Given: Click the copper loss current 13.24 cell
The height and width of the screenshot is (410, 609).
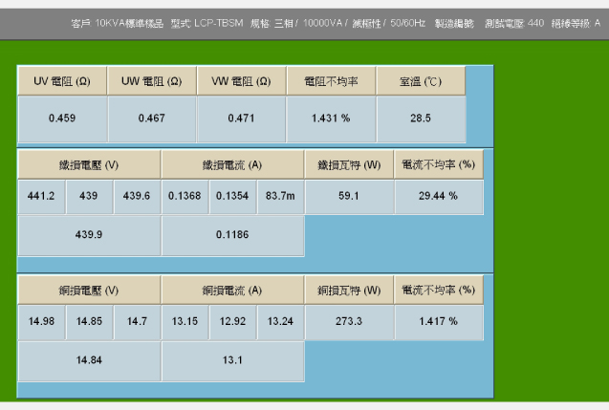Looking at the screenshot, I should (280, 322).
